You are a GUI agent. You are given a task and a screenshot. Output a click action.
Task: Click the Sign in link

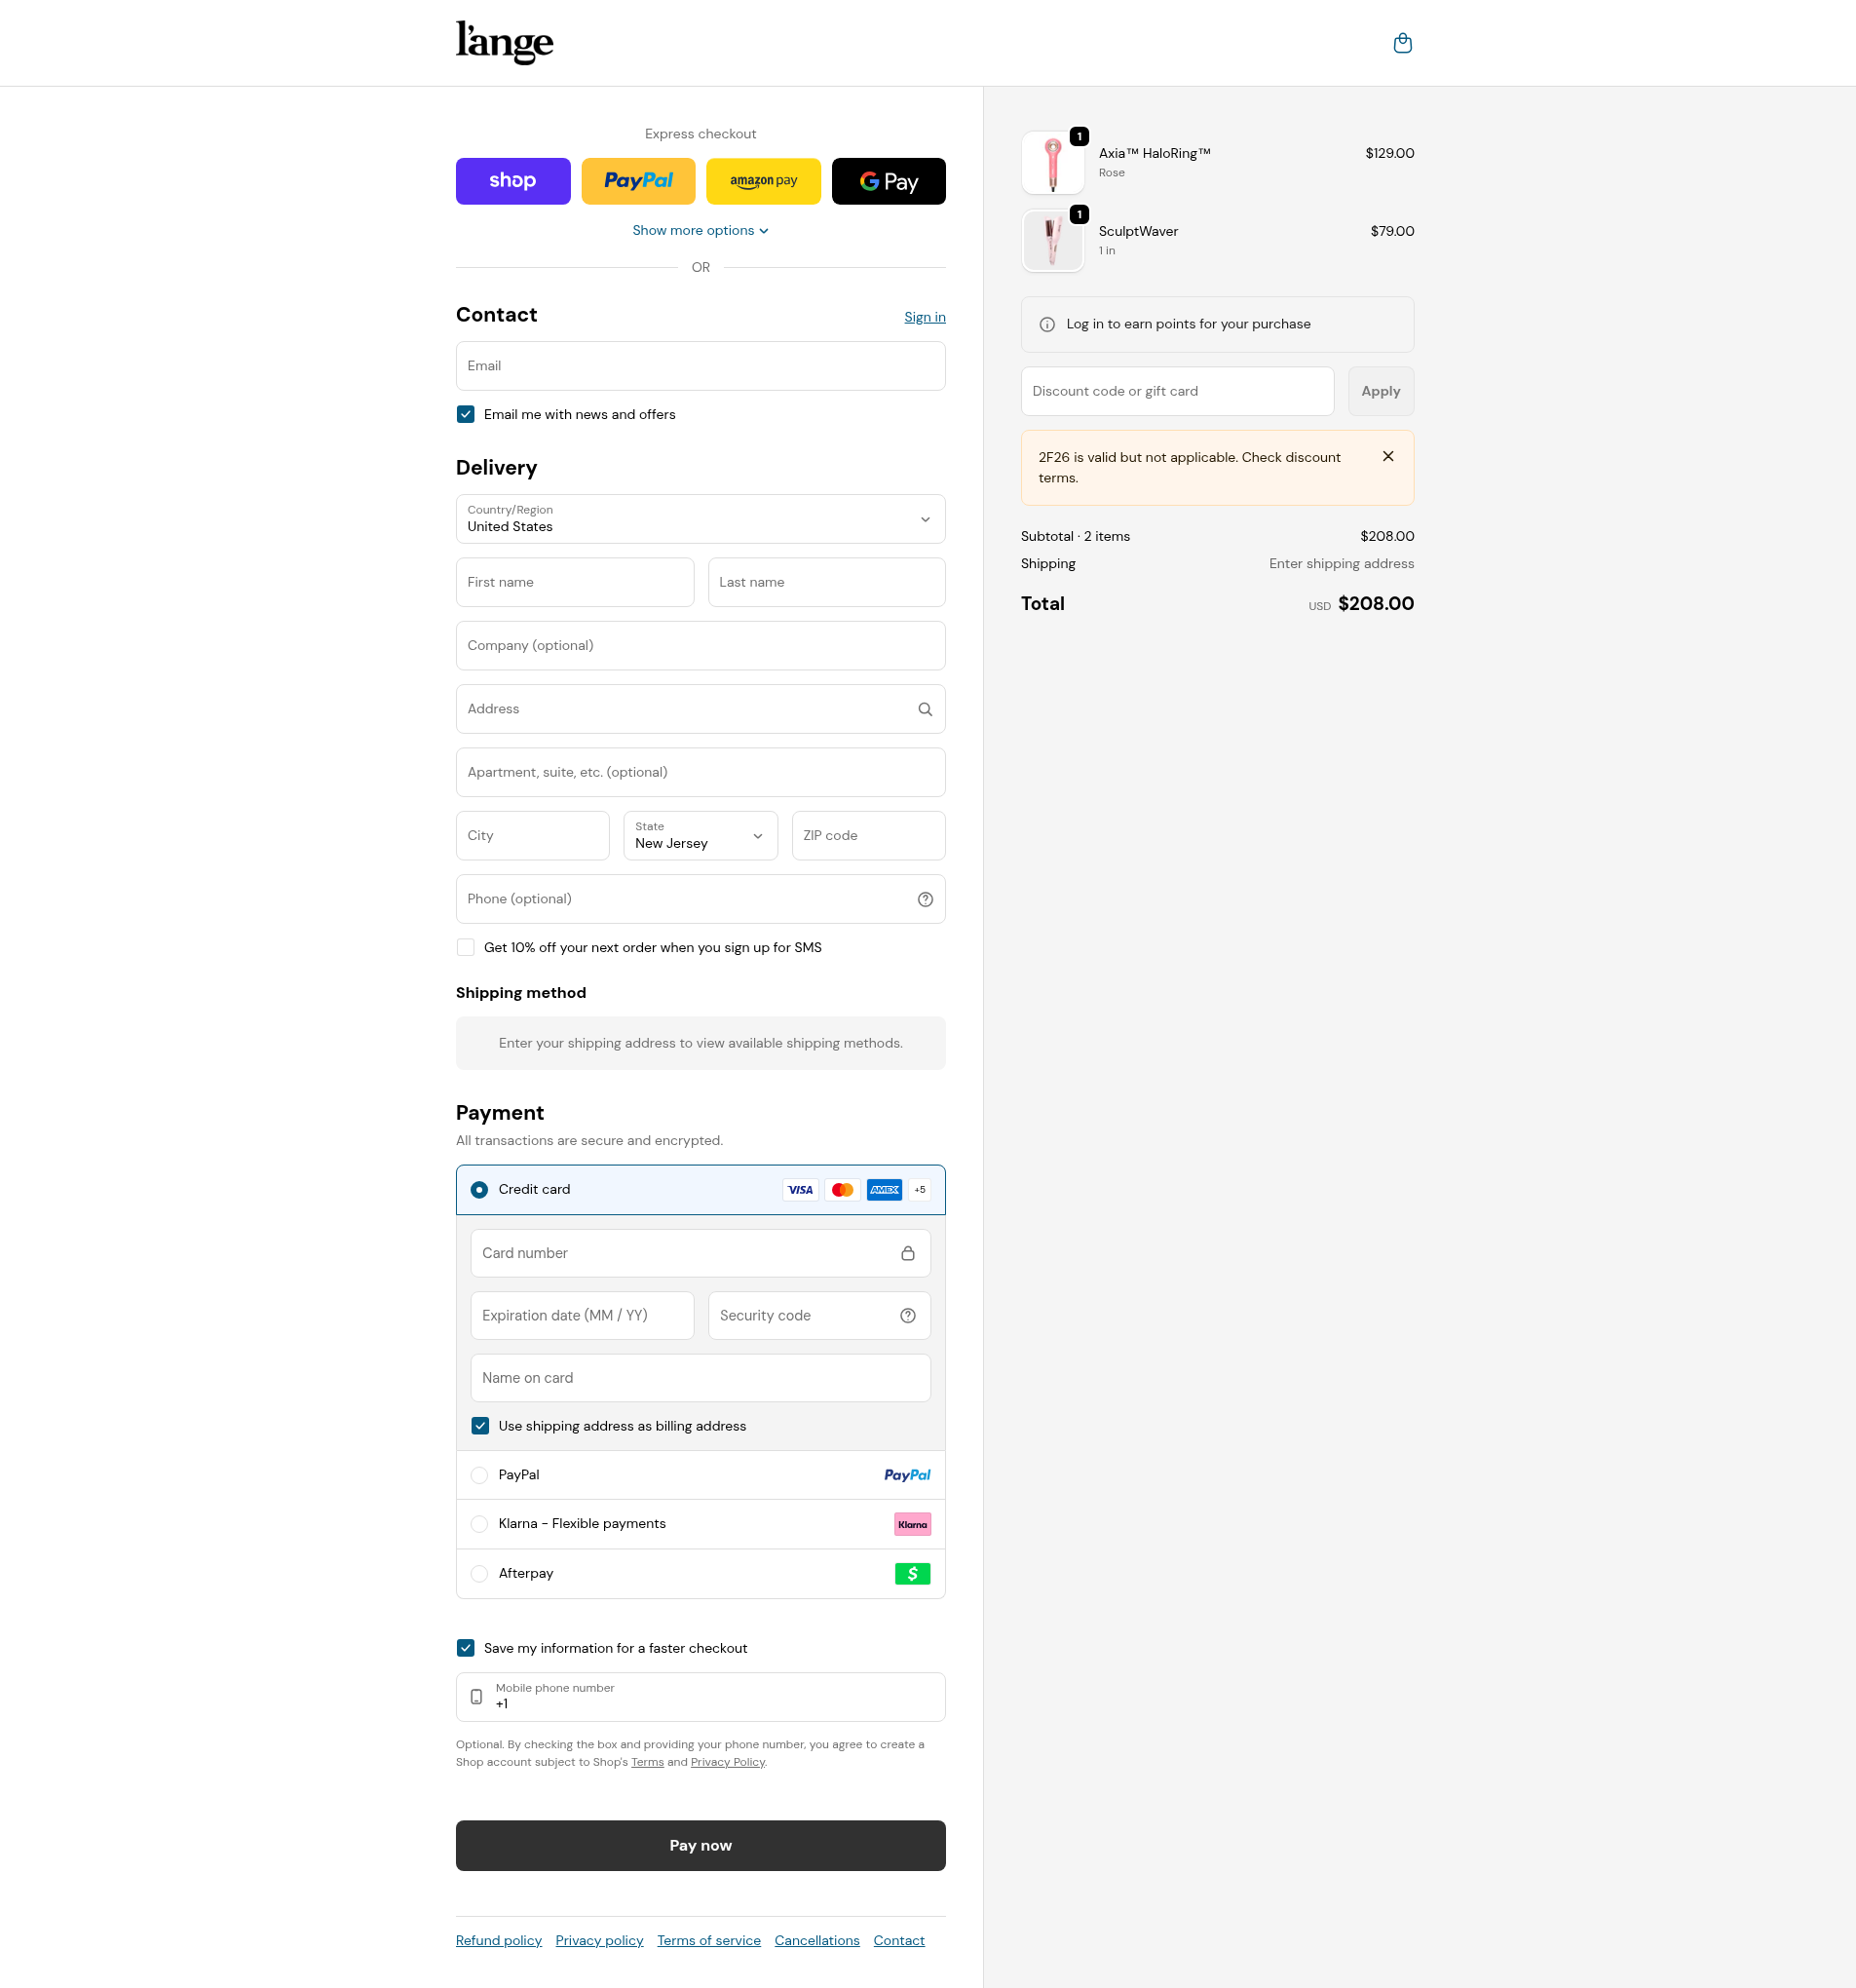pyautogui.click(x=924, y=317)
